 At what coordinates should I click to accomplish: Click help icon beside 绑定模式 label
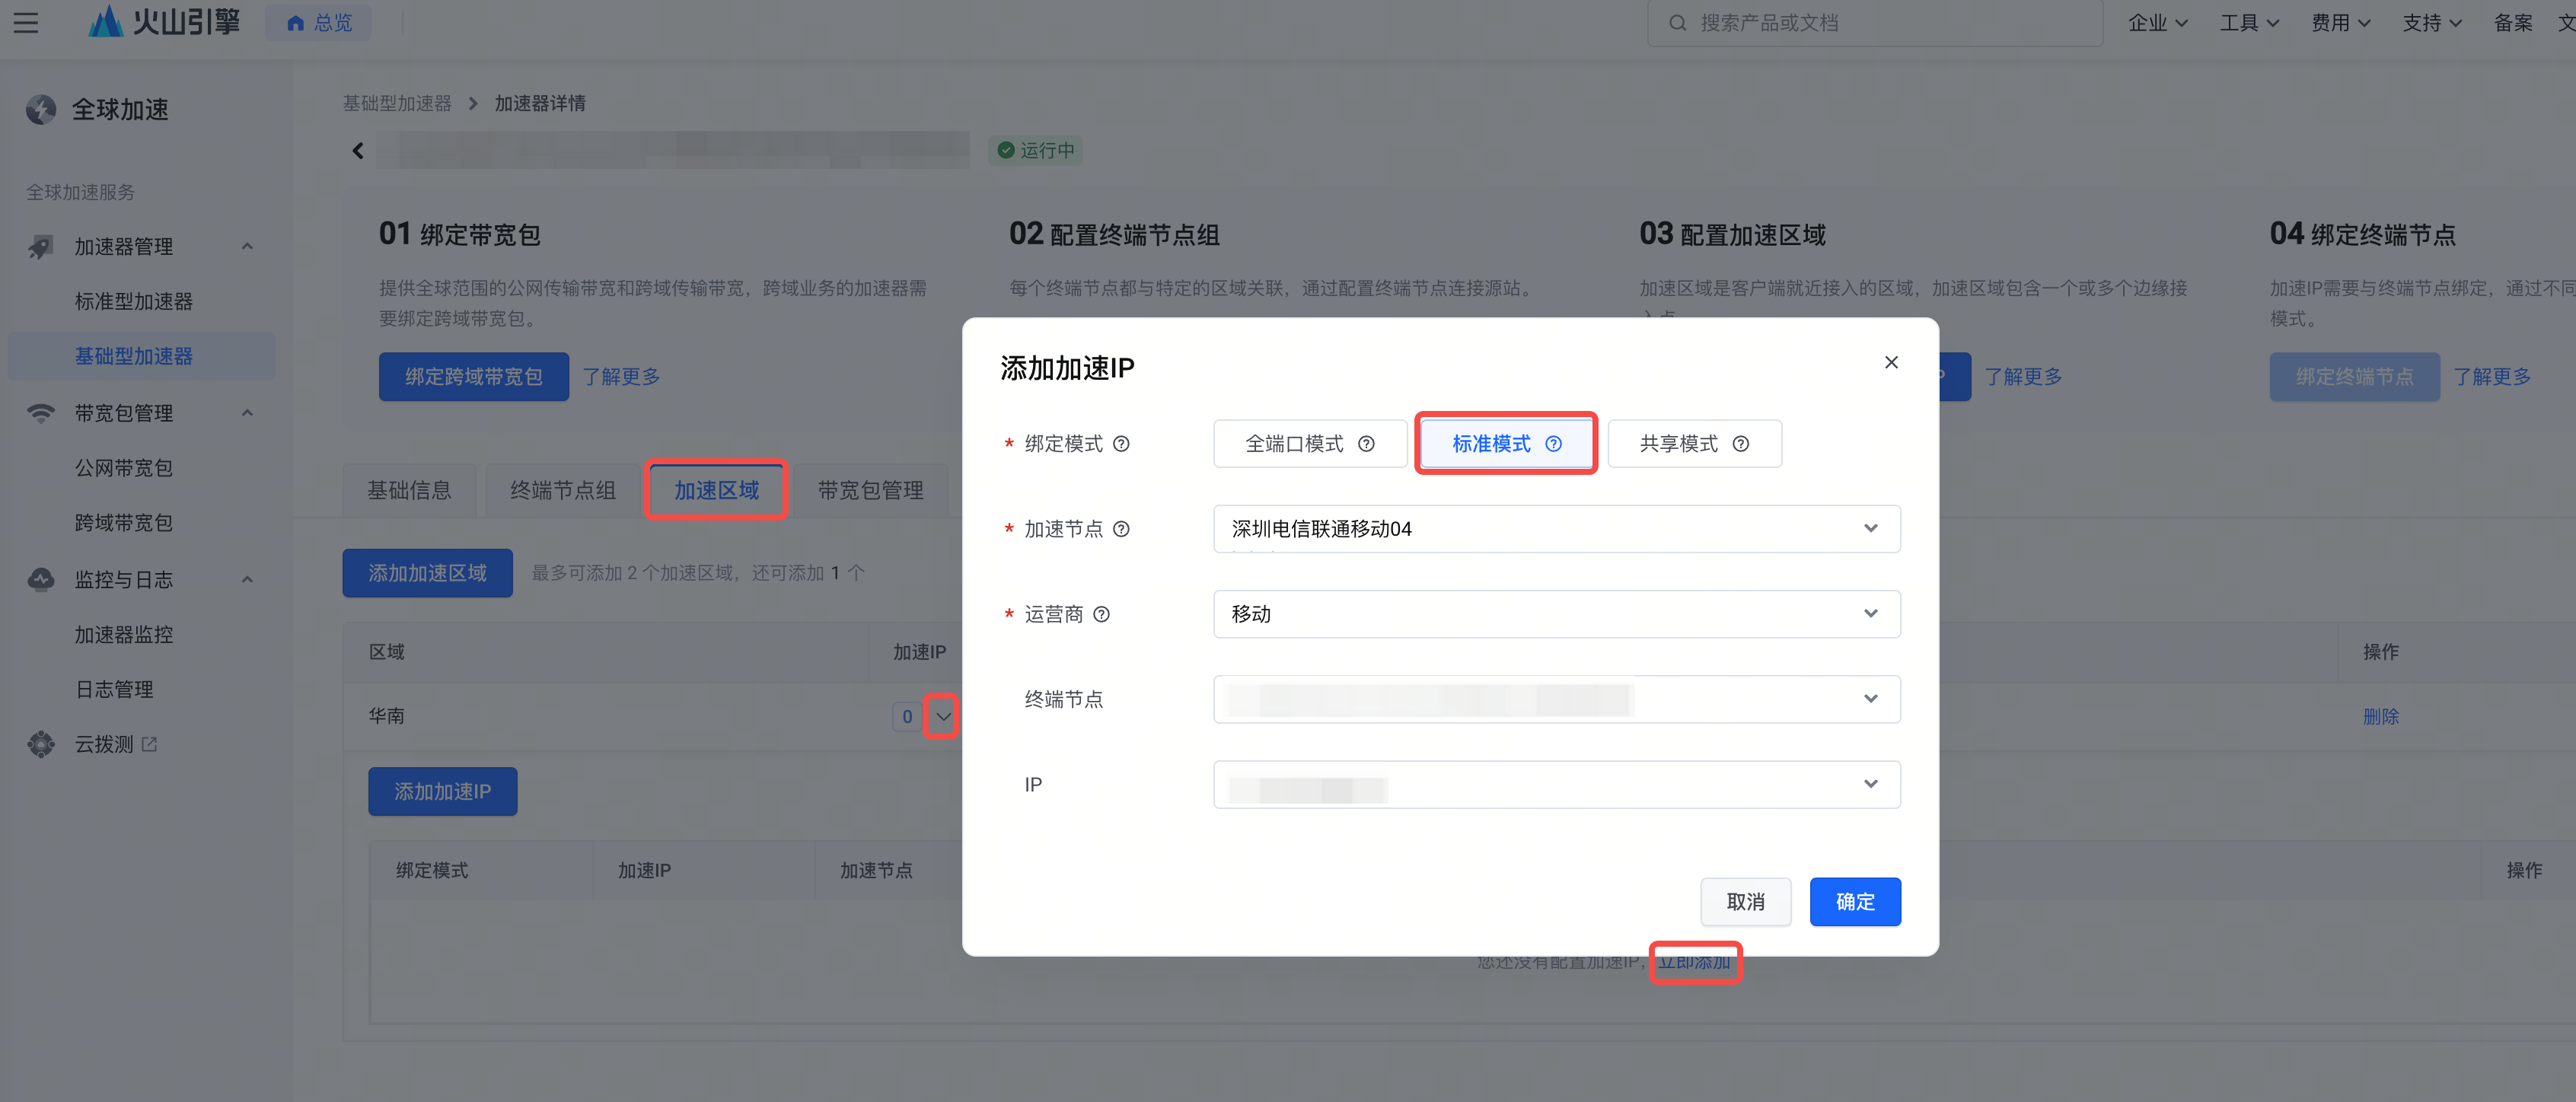(x=1121, y=444)
